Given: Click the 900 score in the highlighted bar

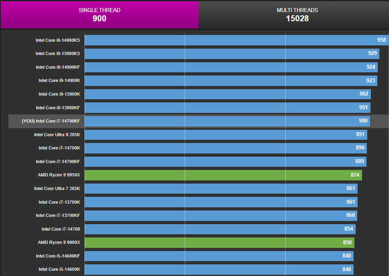Looking at the screenshot, I should tap(363, 121).
